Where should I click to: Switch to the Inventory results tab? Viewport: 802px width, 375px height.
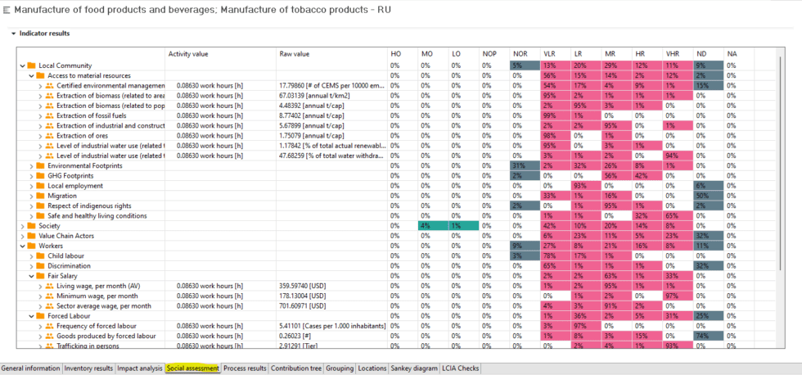pyautogui.click(x=88, y=368)
